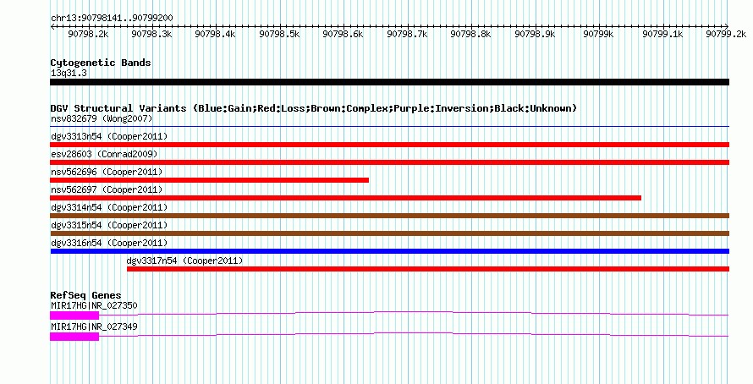This screenshot has width=753, height=384.
Task: Click ruler position 90798.6k
Action: pos(343,34)
